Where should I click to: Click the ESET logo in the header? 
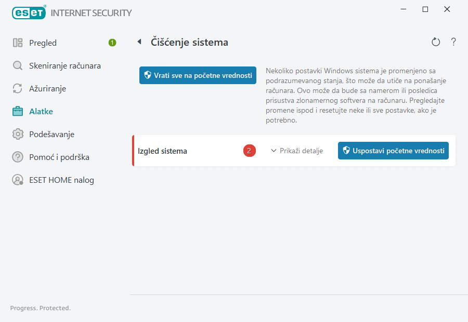coord(29,12)
